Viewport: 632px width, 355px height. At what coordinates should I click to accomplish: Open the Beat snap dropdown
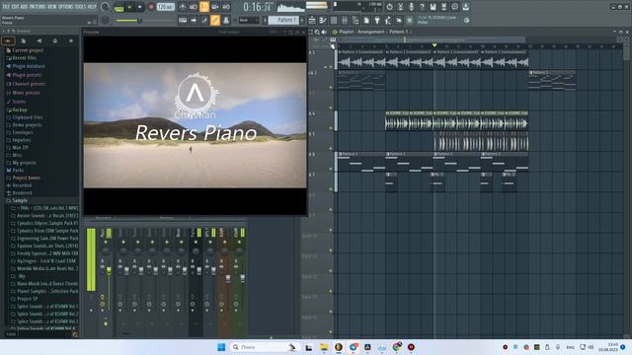[x=248, y=20]
